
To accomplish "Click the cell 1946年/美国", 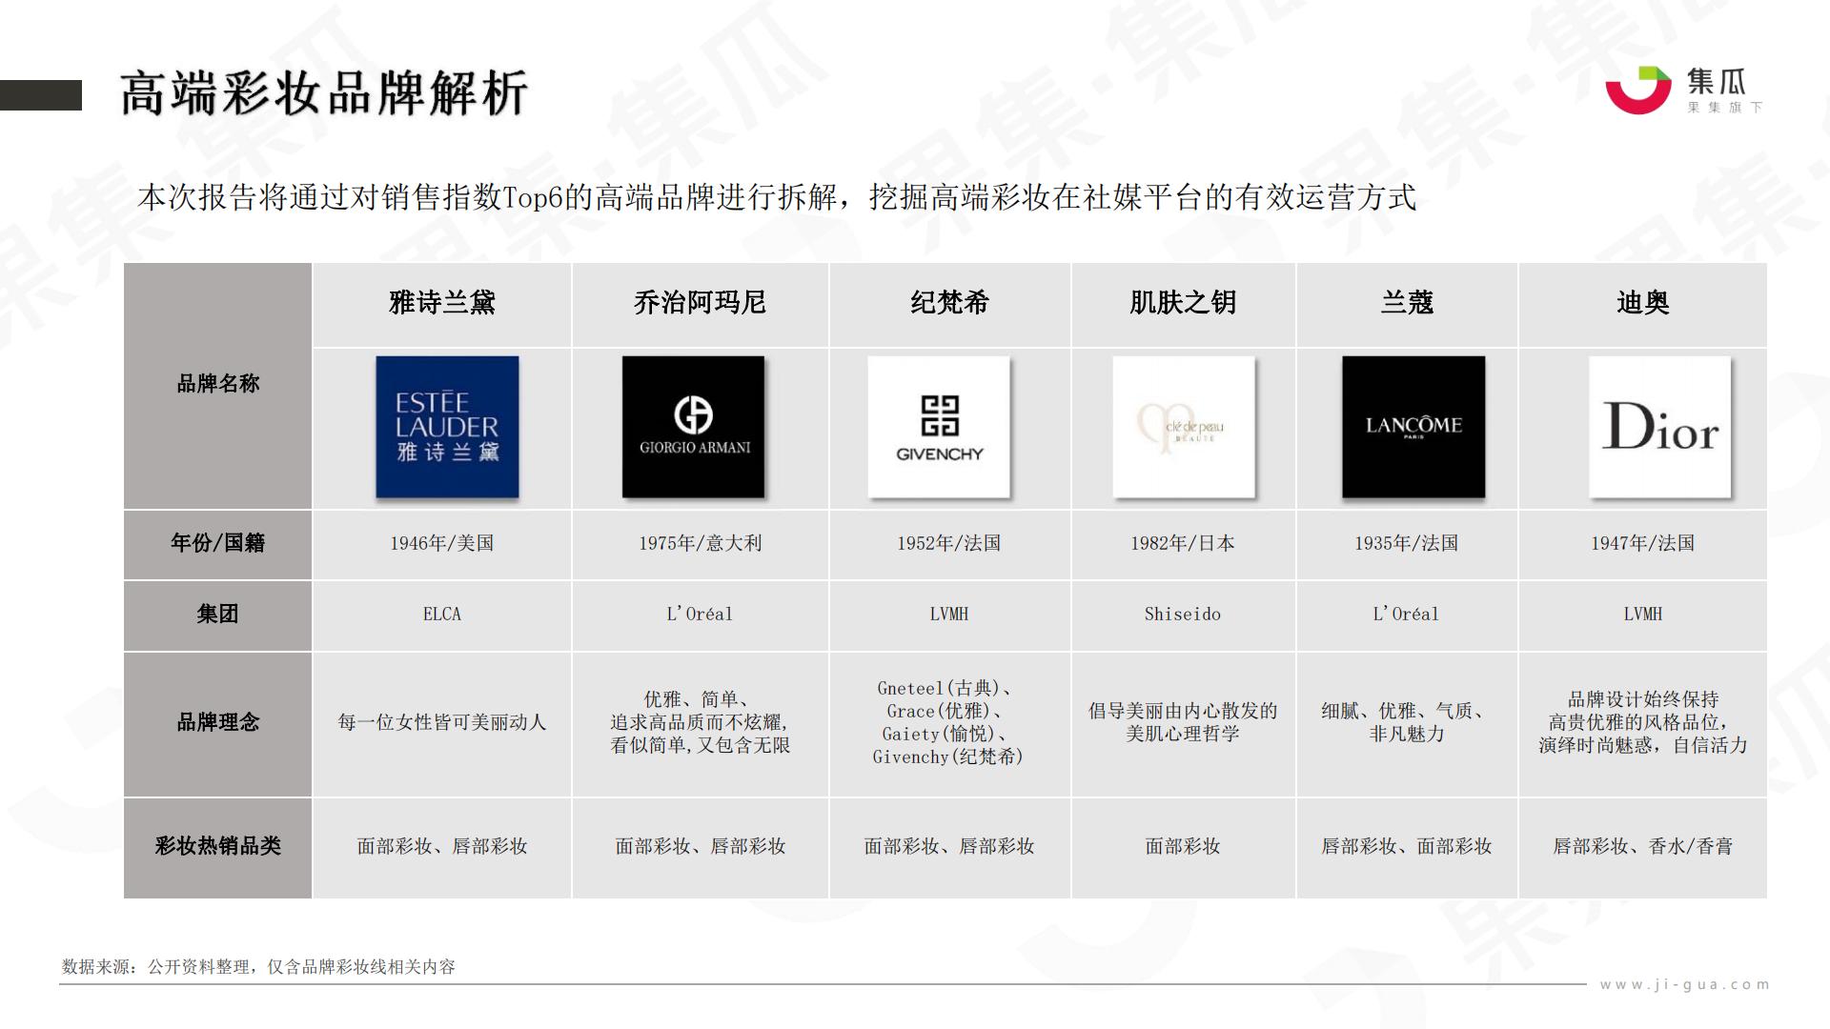I will click(442, 543).
